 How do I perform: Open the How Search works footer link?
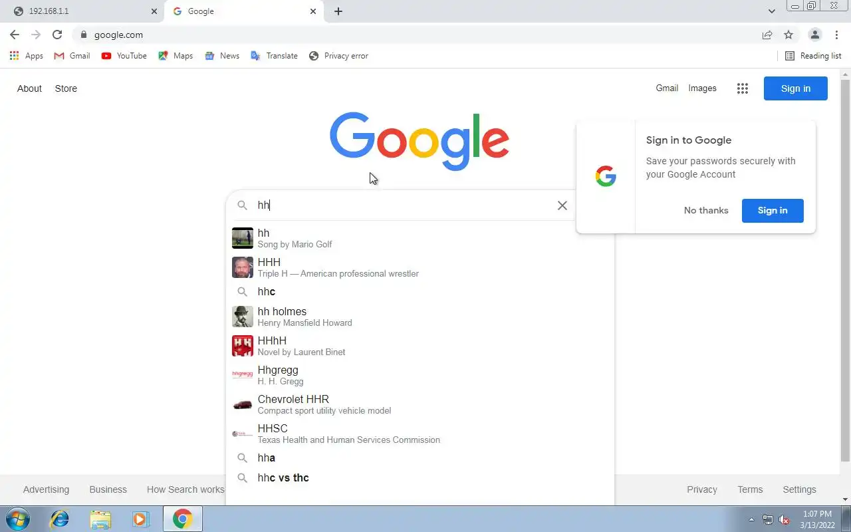point(185,489)
